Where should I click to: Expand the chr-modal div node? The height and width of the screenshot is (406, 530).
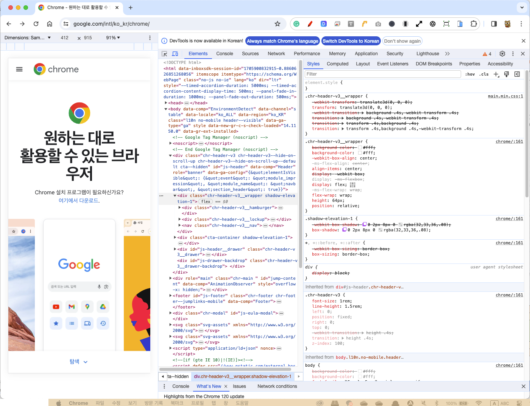tap(170, 313)
